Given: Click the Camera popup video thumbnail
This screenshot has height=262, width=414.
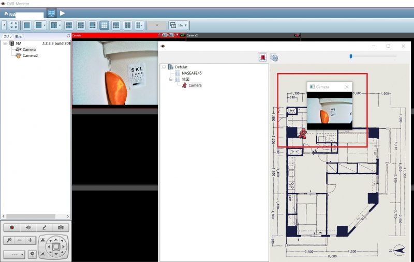Looking at the screenshot, I should point(330,111).
